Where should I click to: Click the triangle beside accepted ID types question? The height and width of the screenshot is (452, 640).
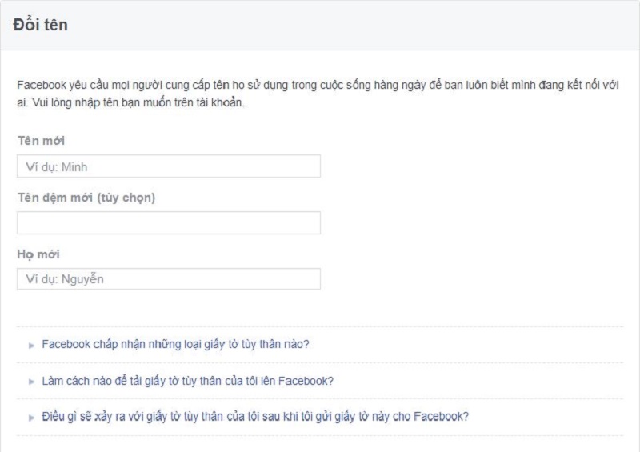pos(31,346)
